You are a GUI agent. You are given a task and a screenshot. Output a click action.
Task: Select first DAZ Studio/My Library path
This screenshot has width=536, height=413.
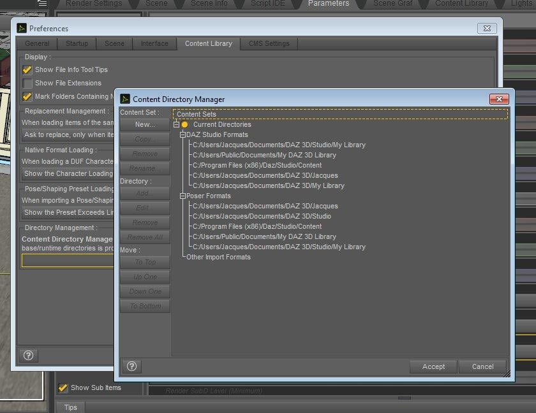(279, 145)
